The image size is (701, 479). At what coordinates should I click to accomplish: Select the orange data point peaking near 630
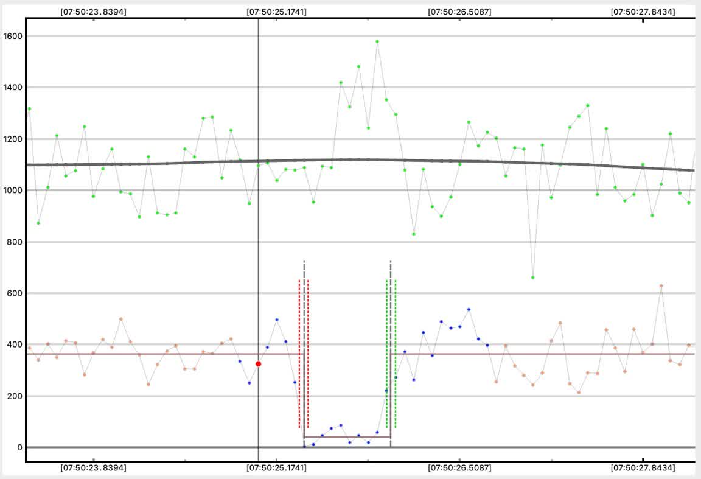pyautogui.click(x=661, y=285)
